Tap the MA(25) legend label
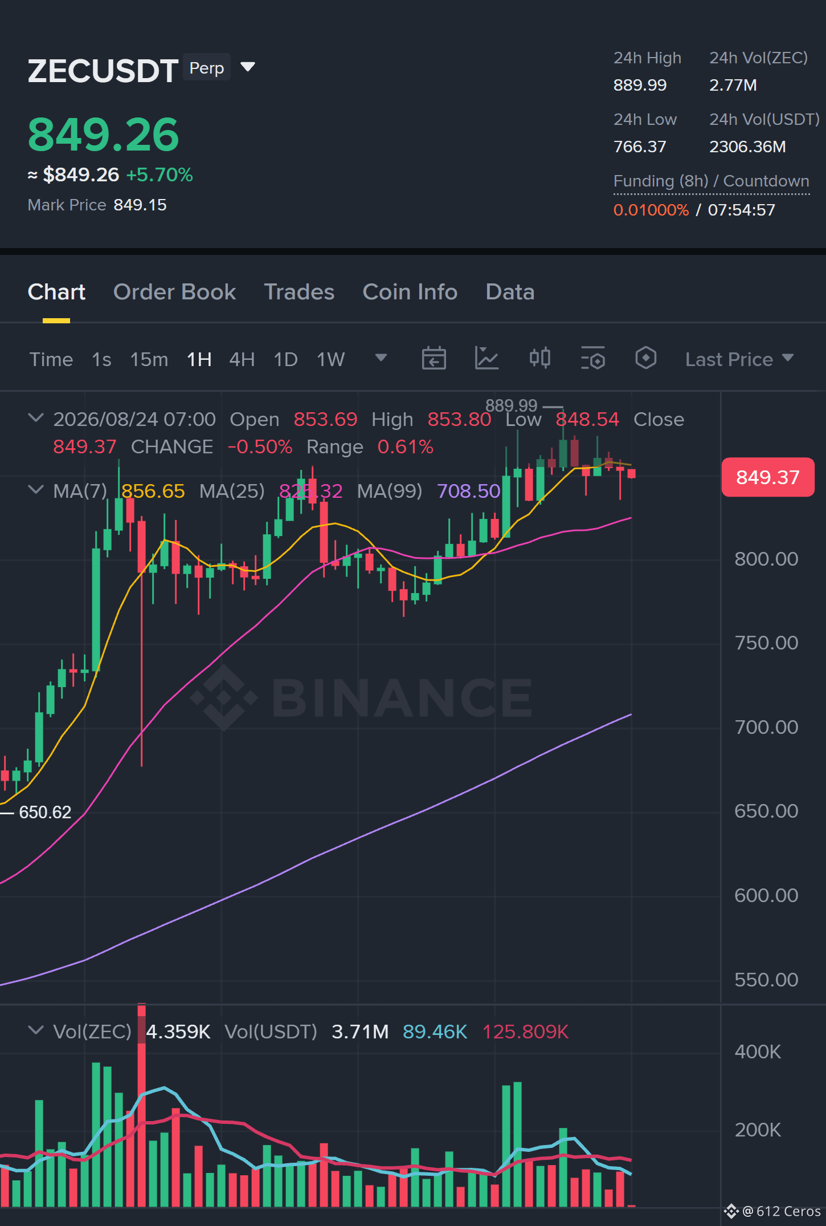 pos(232,491)
